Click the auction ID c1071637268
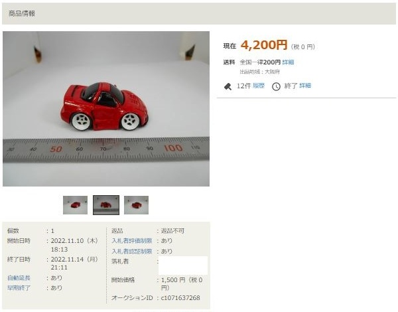This screenshot has height=312, width=398. coord(180,298)
